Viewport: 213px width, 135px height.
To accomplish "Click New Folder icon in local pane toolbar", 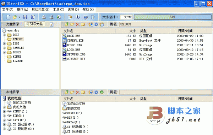I will [x=72, y=92].
